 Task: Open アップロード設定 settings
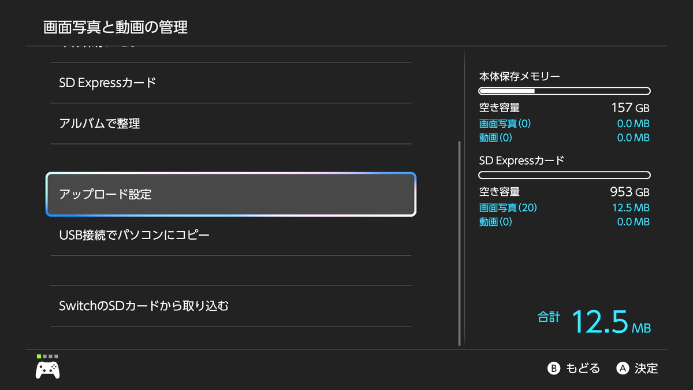[x=231, y=194]
